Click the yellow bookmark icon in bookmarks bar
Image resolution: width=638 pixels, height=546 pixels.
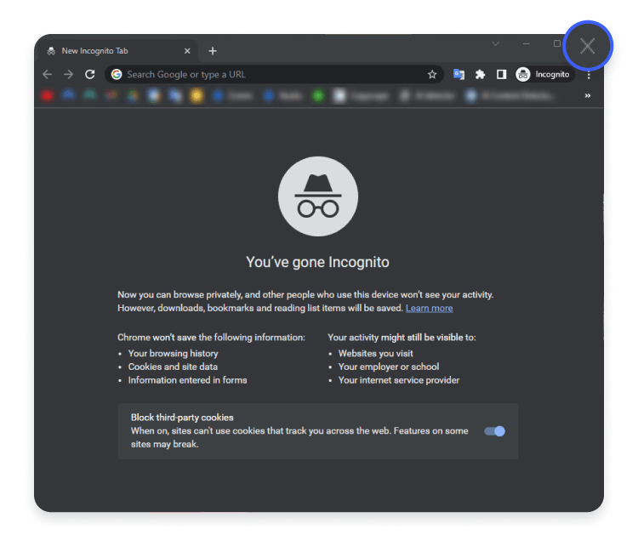click(197, 96)
